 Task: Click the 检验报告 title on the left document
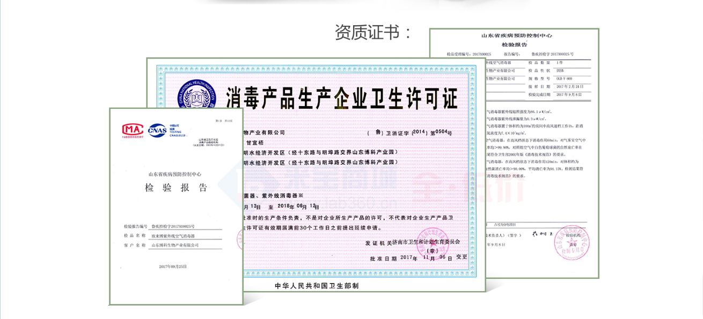coord(176,188)
